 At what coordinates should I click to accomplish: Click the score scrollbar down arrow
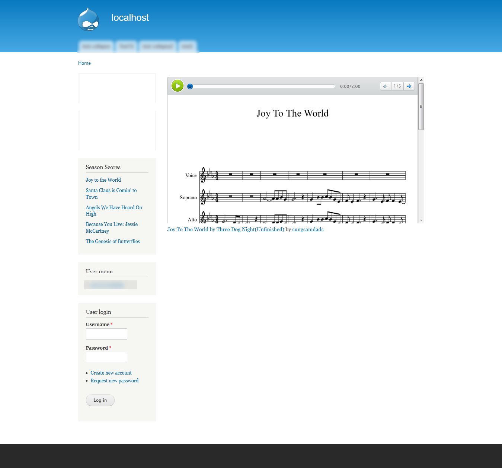[421, 220]
